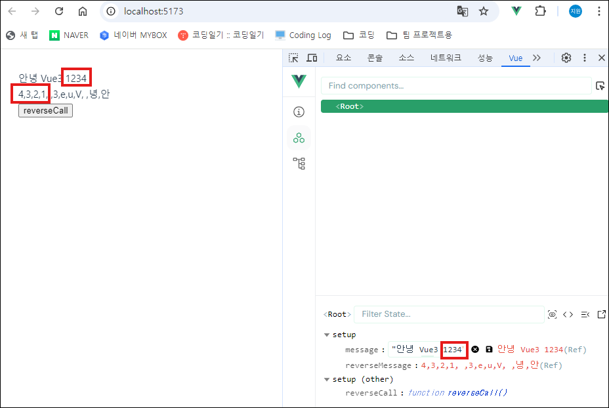Open the Chrome three-dot menu
This screenshot has height=408, width=609.
click(x=599, y=11)
